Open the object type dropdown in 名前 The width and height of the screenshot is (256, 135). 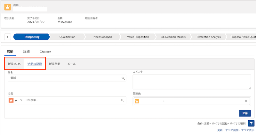point(16,101)
